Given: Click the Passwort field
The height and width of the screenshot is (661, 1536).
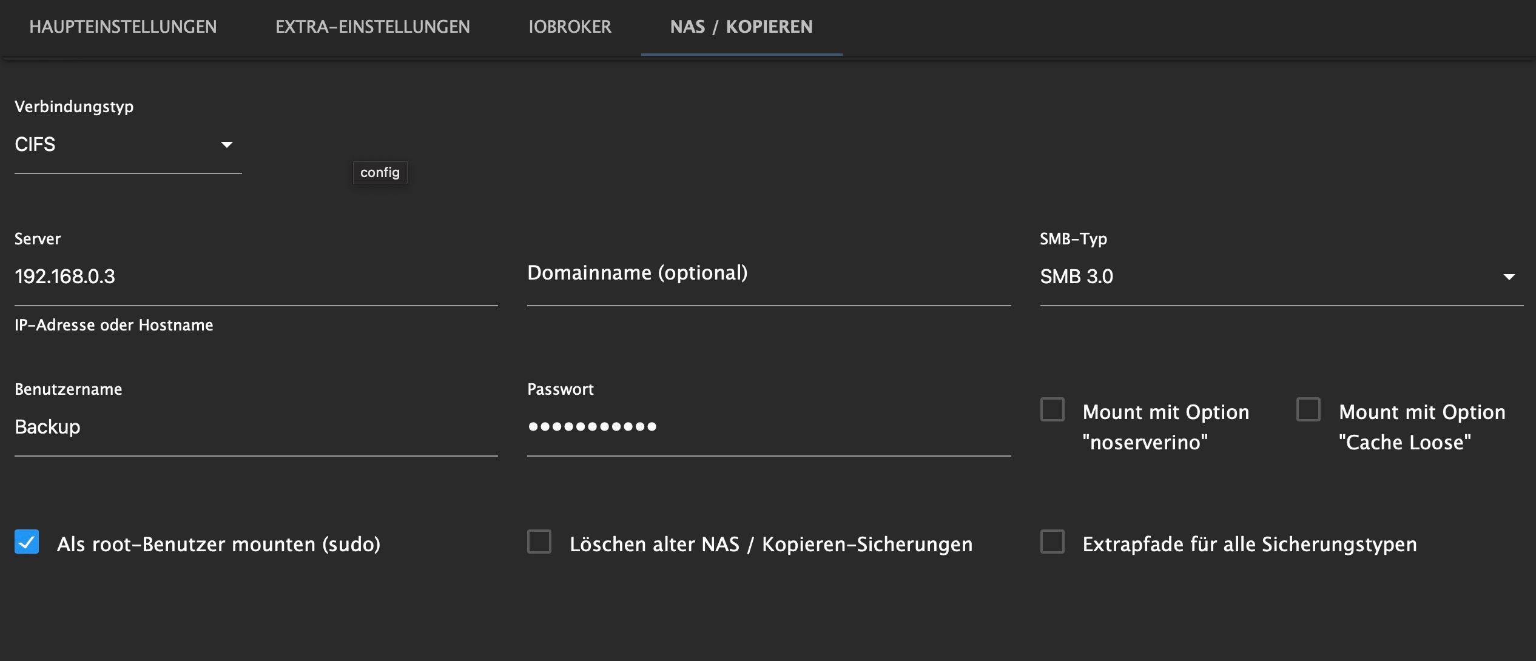Looking at the screenshot, I should (x=768, y=427).
